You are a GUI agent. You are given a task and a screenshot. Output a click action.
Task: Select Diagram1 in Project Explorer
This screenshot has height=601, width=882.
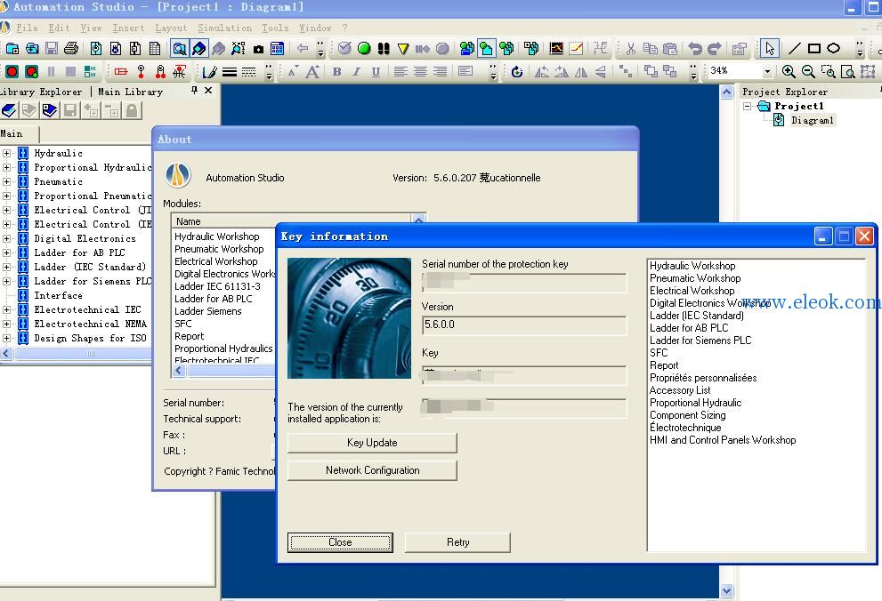coord(813,120)
